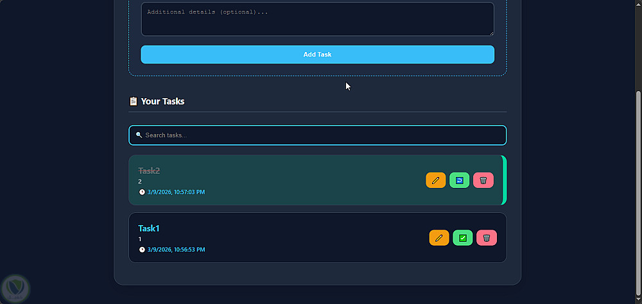Click the clipboard icon beside Your Tasks

134,101
